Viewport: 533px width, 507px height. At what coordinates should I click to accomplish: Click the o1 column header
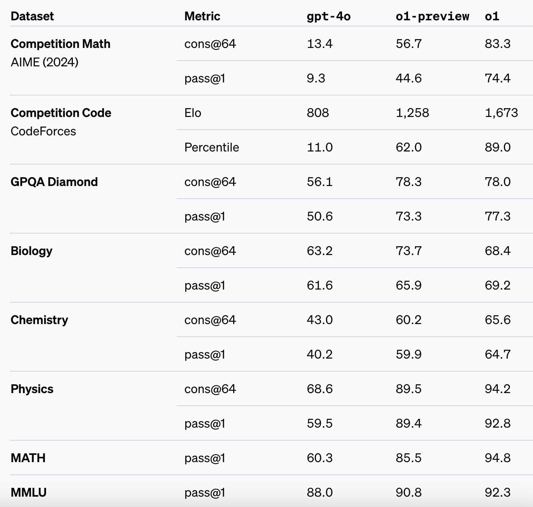[492, 16]
